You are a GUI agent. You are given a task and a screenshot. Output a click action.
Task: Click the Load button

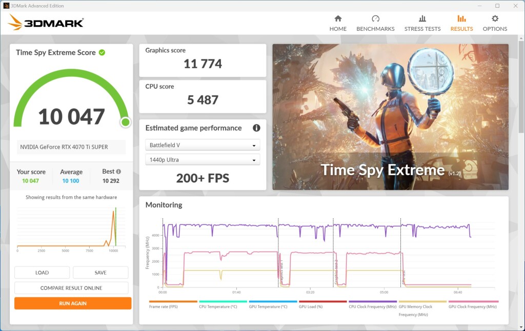coord(42,272)
